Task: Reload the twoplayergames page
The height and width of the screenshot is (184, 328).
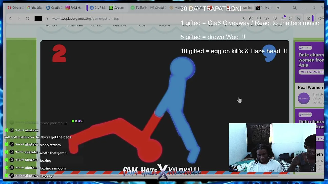Action: 28,18
